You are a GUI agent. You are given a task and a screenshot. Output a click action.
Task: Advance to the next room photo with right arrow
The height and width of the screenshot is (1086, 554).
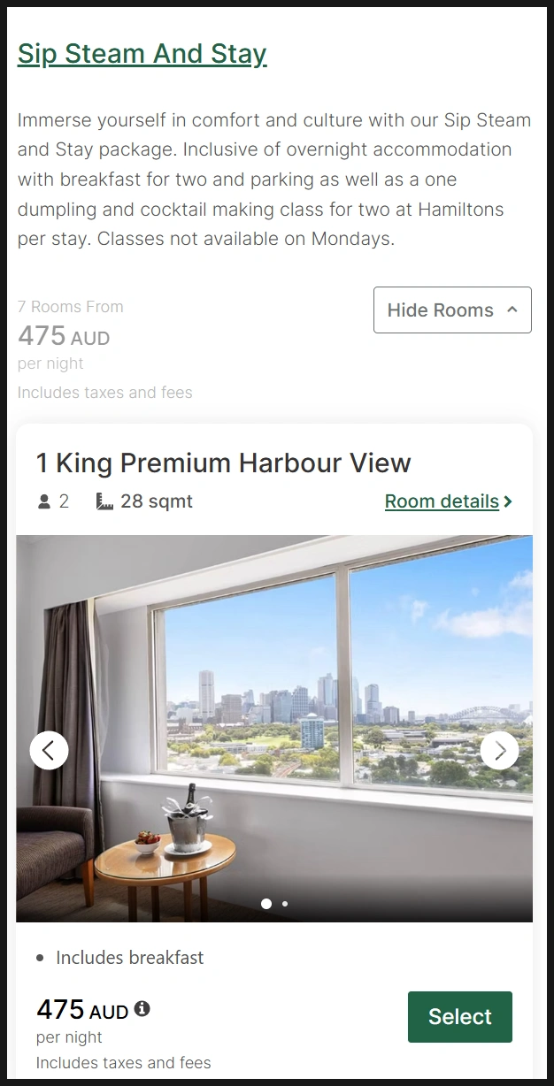[x=500, y=750]
